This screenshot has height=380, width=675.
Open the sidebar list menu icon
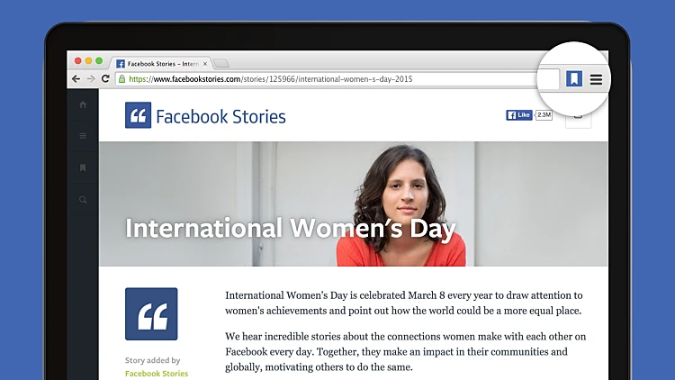click(x=83, y=136)
